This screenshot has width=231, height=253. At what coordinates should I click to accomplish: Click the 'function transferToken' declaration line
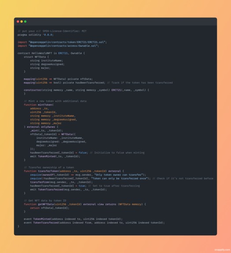pos(74,171)
